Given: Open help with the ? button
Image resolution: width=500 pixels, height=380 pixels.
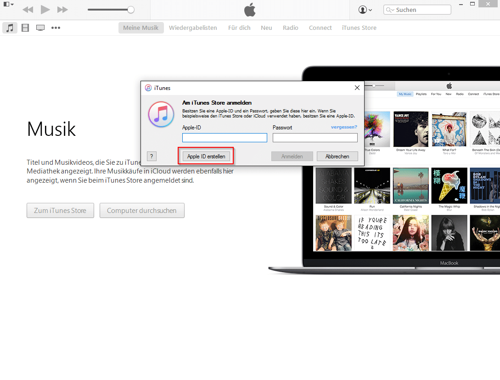Looking at the screenshot, I should [152, 156].
